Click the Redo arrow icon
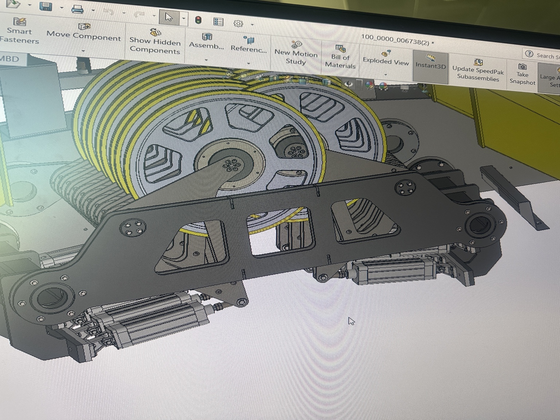 [x=139, y=15]
